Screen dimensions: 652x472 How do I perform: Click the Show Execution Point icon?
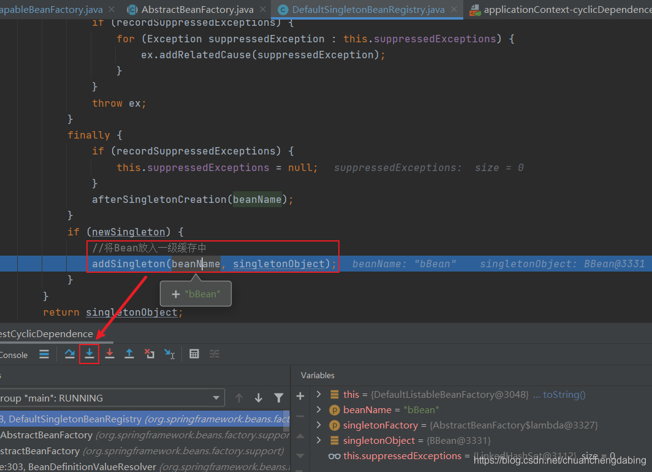[x=44, y=354]
